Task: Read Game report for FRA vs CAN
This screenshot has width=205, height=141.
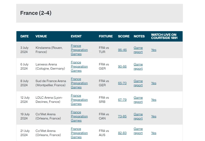Action: click(x=138, y=116)
